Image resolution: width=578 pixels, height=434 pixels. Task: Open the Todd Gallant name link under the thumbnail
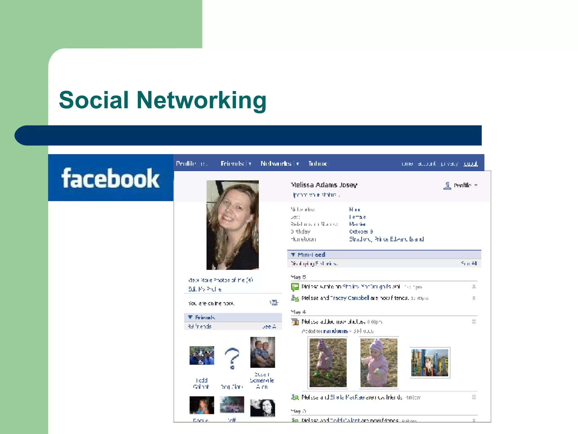click(202, 383)
